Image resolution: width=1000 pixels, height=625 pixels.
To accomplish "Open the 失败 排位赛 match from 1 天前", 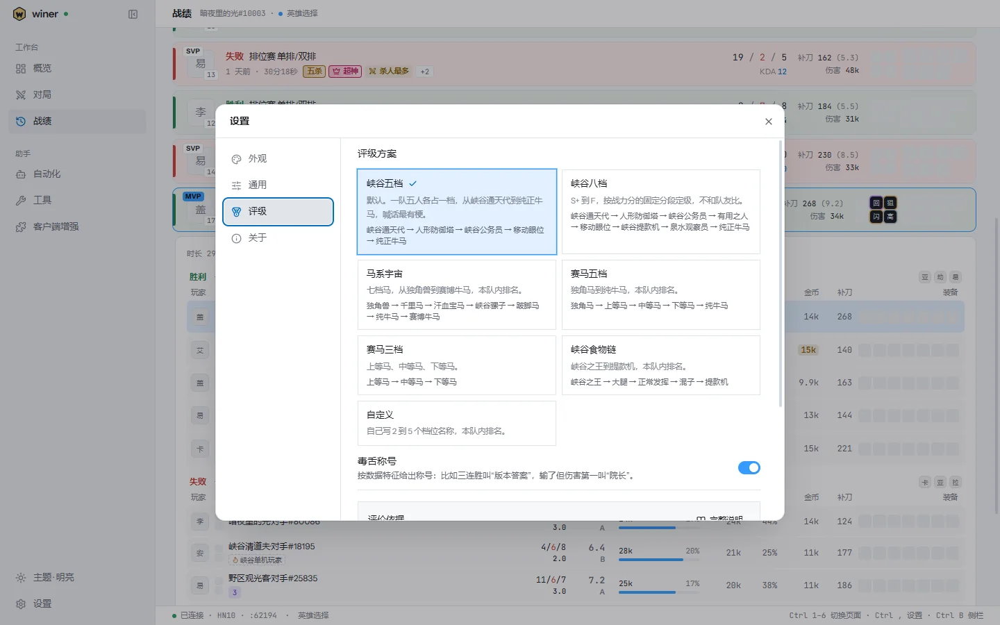I will pos(574,64).
